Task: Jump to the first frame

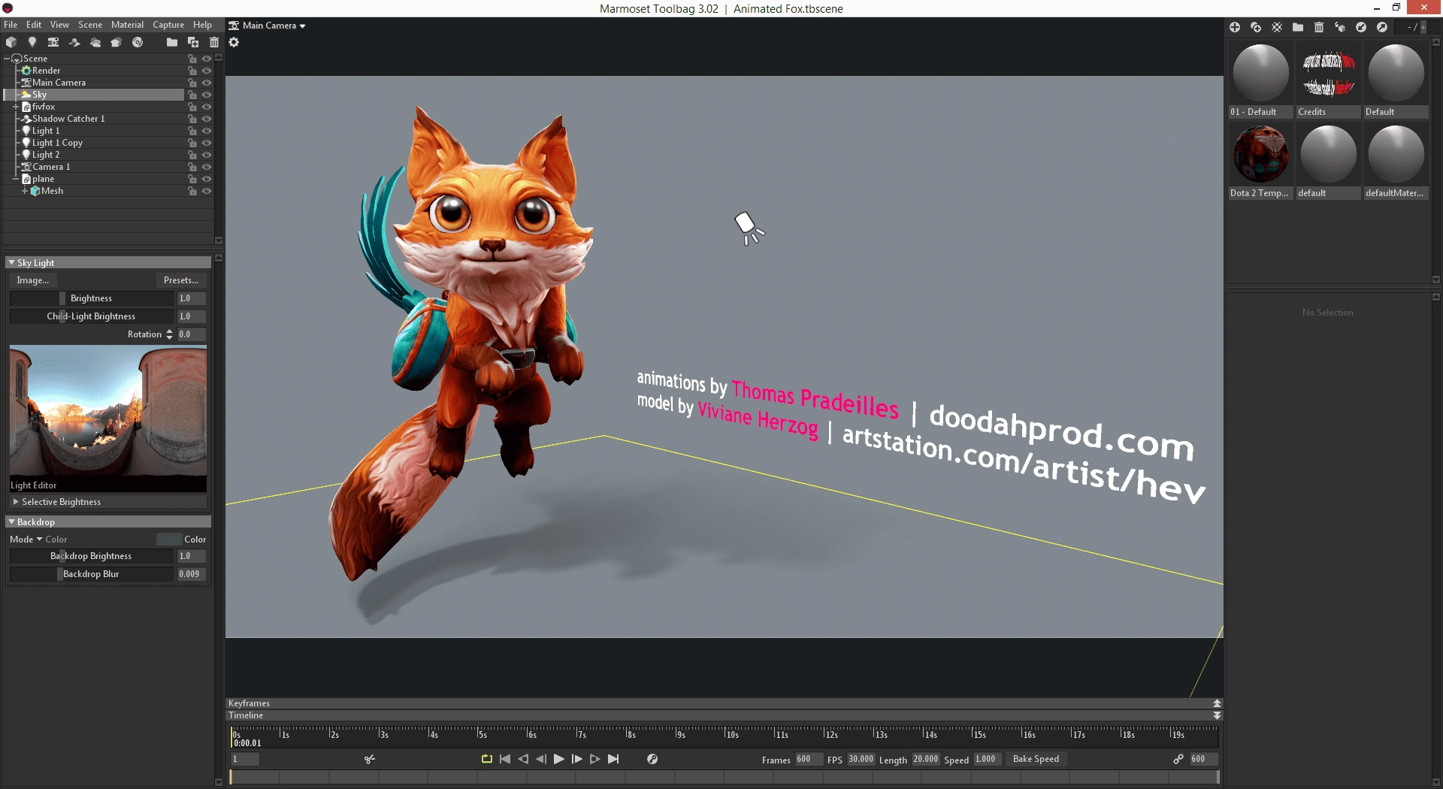Action: pyautogui.click(x=505, y=759)
